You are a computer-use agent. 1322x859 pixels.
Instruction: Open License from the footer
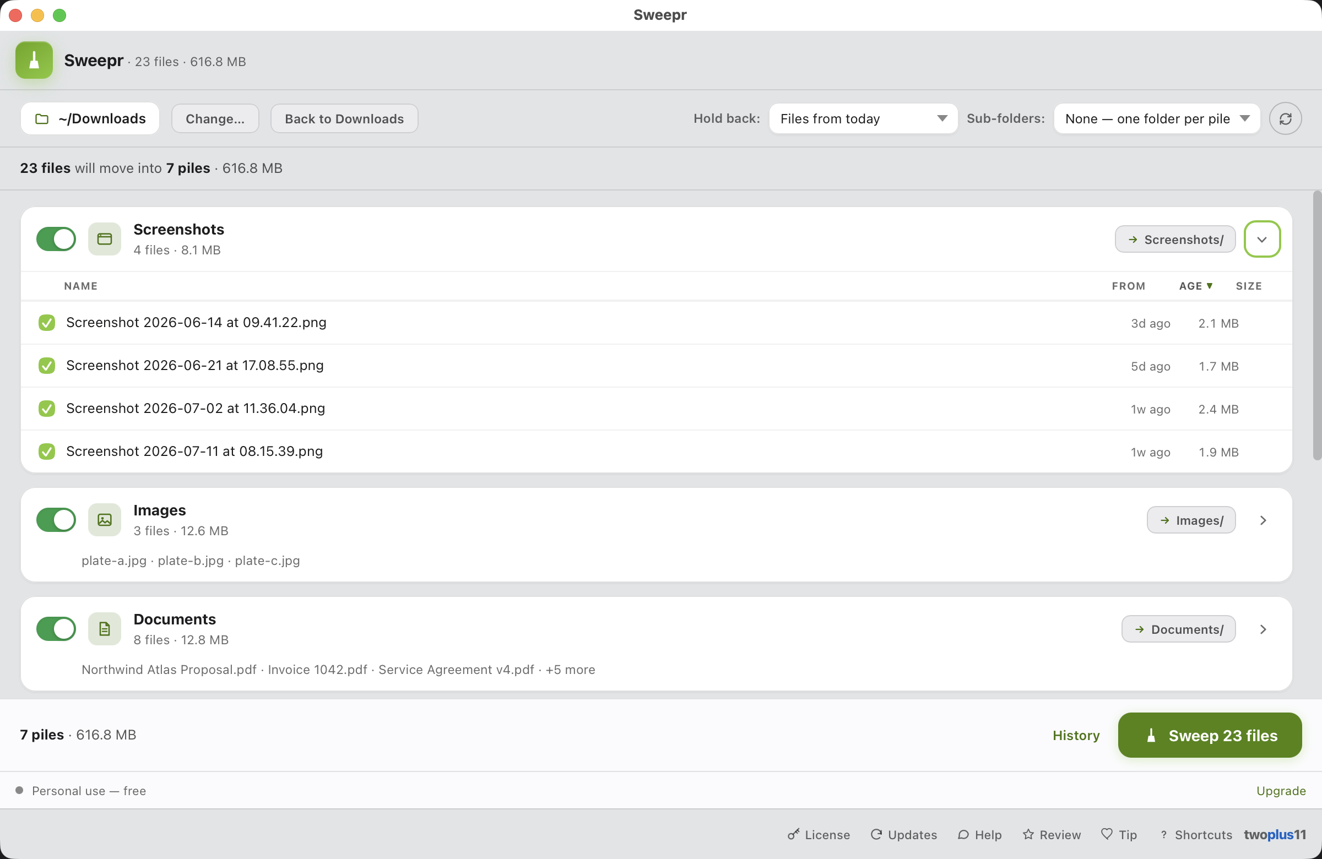pyautogui.click(x=819, y=834)
